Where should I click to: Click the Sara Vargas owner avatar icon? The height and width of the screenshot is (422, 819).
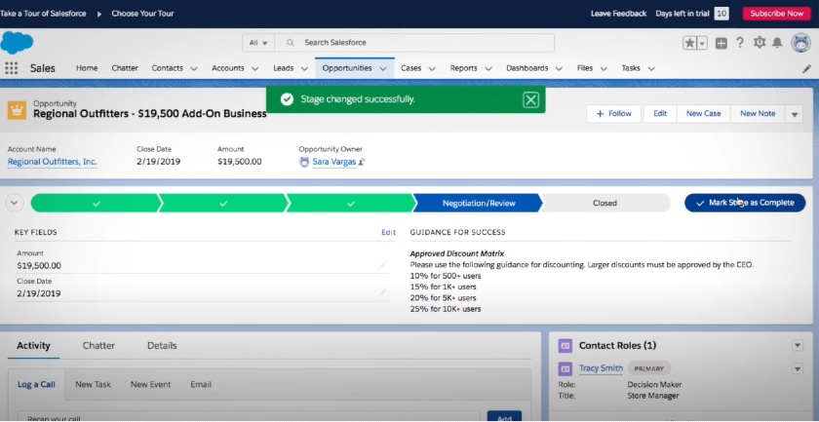pos(304,162)
